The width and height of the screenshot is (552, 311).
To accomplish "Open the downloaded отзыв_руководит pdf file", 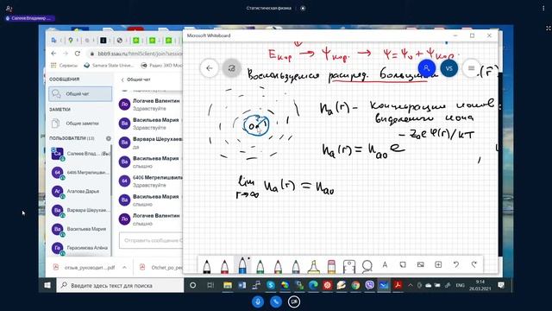I will point(85,268).
